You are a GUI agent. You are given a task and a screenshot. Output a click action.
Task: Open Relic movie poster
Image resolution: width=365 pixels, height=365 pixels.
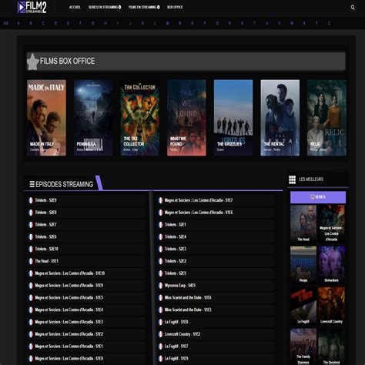326,118
